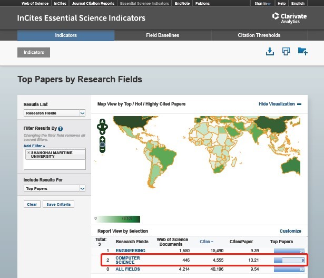This screenshot has width=324, height=278.
Task: Open the Results List dropdown
Action: (55, 113)
